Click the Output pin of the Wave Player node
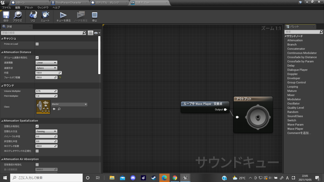324x182 pixels. 225,109
